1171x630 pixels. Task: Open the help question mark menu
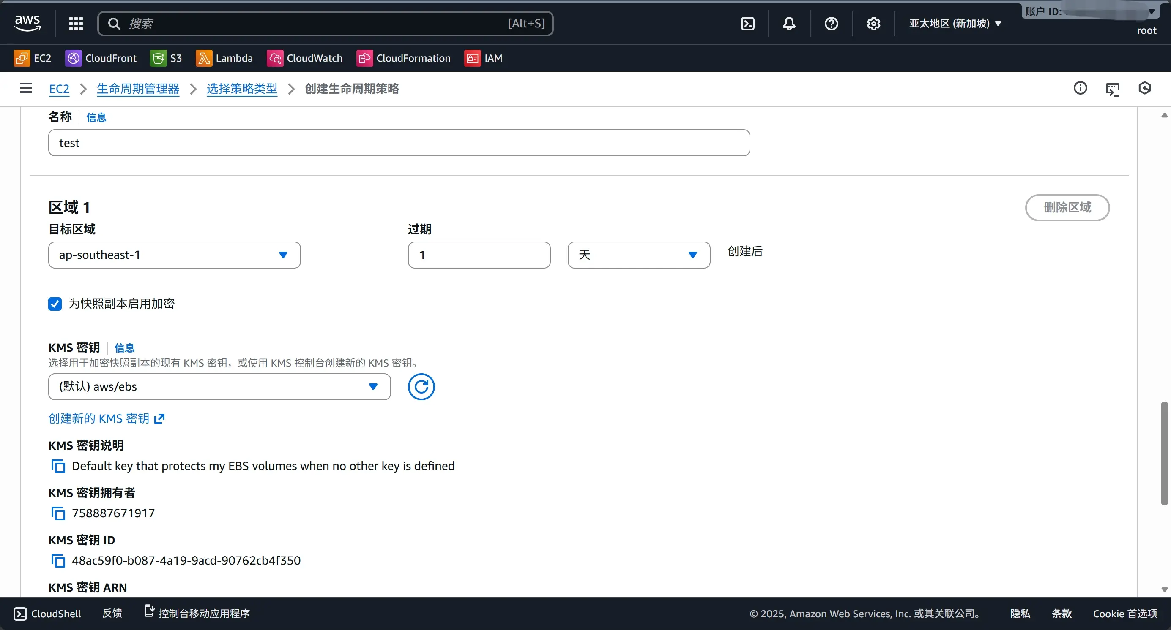(x=831, y=24)
